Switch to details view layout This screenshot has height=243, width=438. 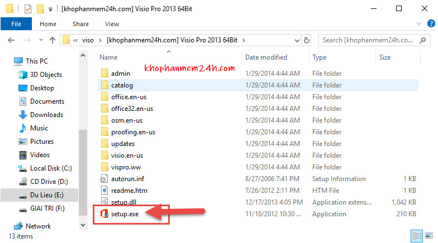[x=417, y=235]
